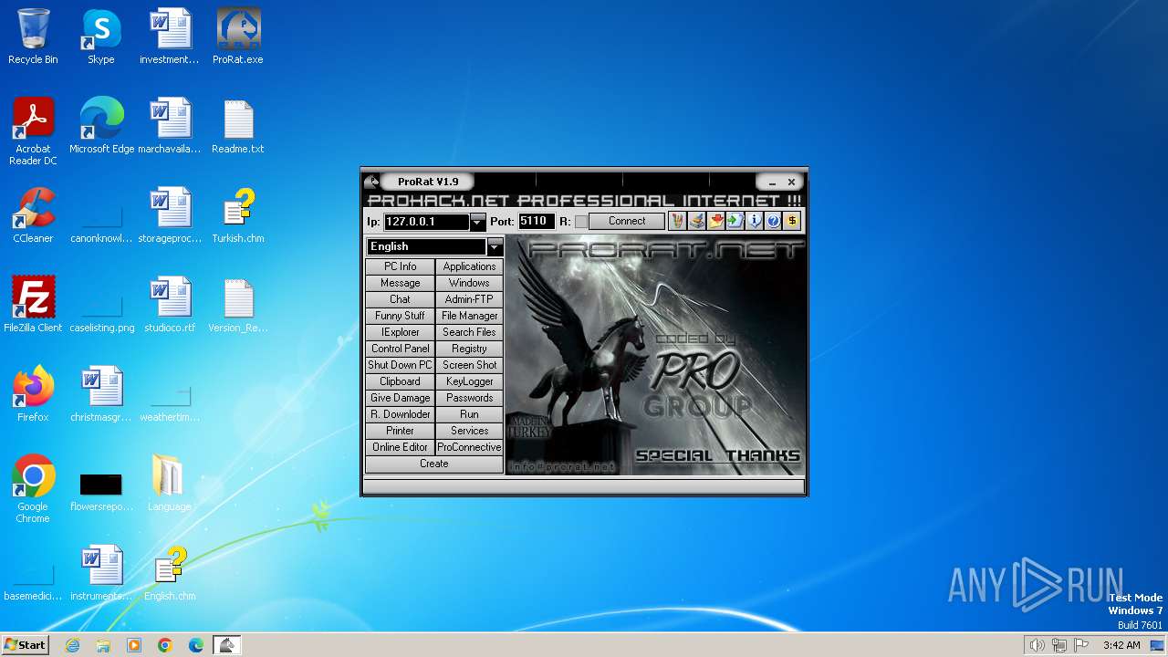Click the folder with red arrow toolbar icon
This screenshot has height=657, width=1168.
coord(715,221)
